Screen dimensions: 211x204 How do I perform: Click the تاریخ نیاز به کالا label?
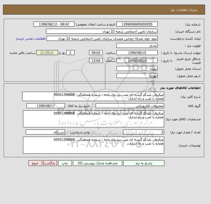[79, 106]
